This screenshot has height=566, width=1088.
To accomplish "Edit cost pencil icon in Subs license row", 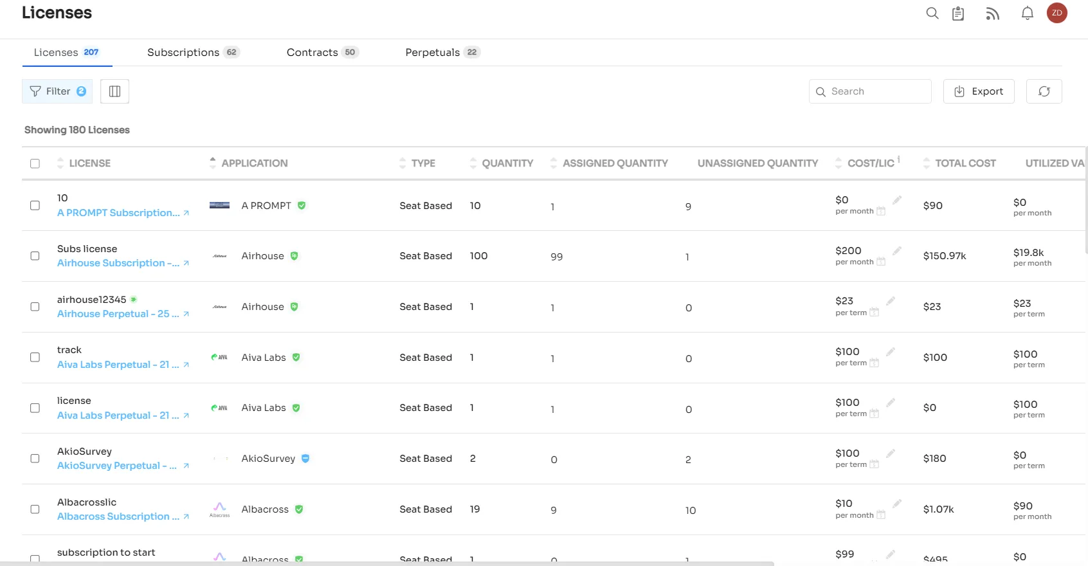I will pyautogui.click(x=896, y=250).
